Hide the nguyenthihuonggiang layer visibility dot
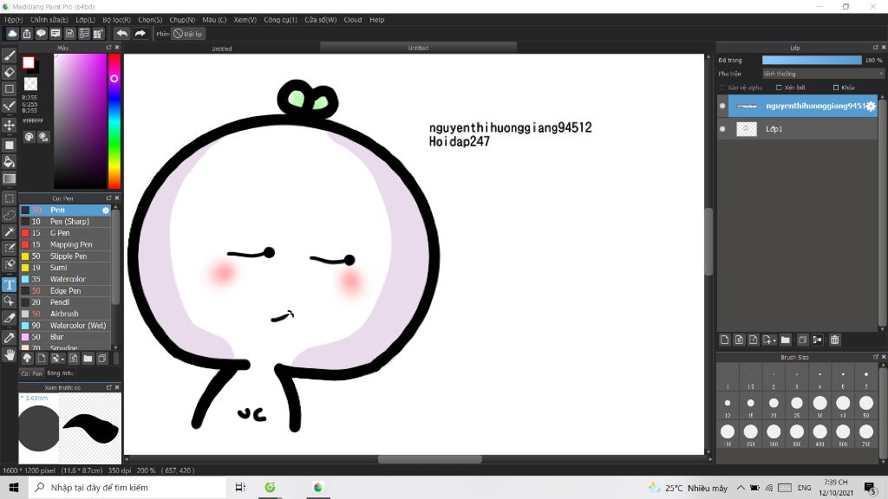The height and width of the screenshot is (499, 888). click(722, 106)
